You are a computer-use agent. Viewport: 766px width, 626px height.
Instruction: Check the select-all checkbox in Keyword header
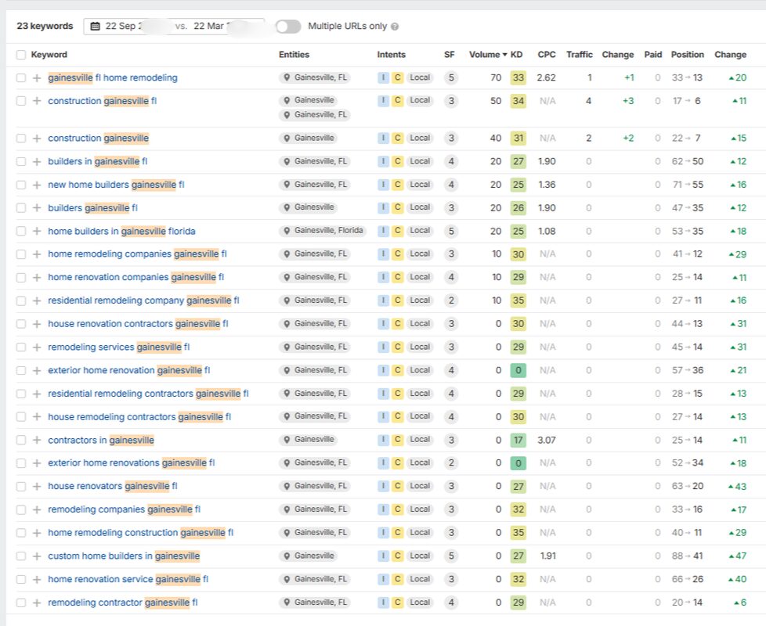tap(21, 55)
